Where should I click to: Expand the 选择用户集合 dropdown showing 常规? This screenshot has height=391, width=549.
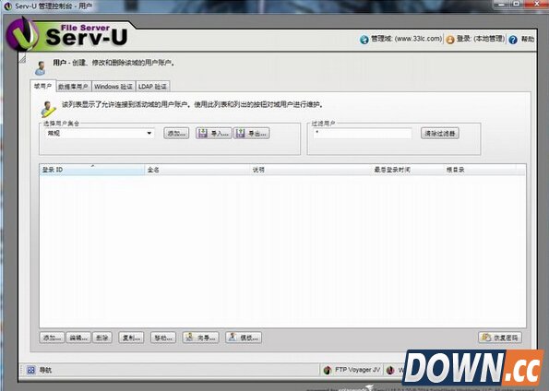point(99,133)
